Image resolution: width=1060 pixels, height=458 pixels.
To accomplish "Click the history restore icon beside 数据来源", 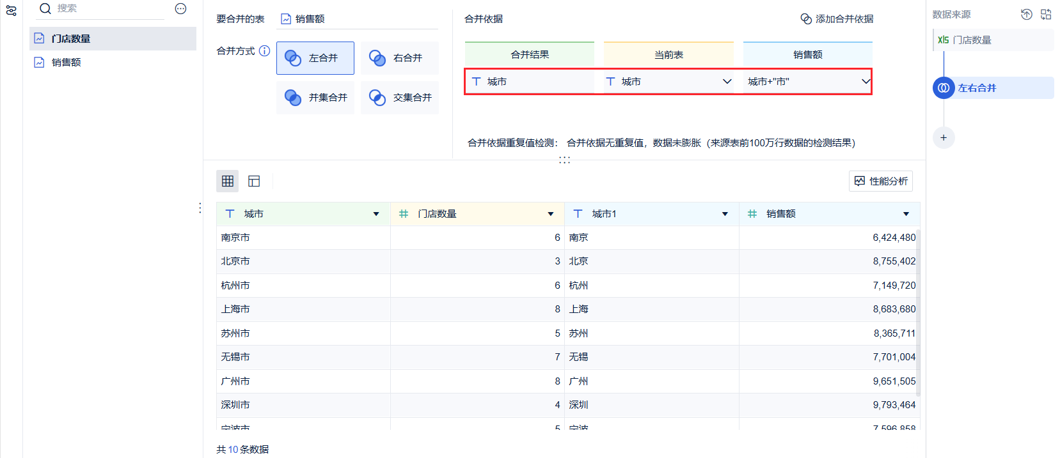I will point(1026,14).
